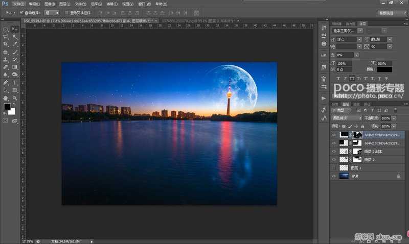Hide layer 图层 2
The height and width of the screenshot is (244, 409).
coord(334,160)
